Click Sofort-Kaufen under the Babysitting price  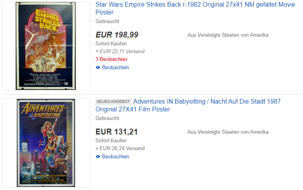[111, 140]
